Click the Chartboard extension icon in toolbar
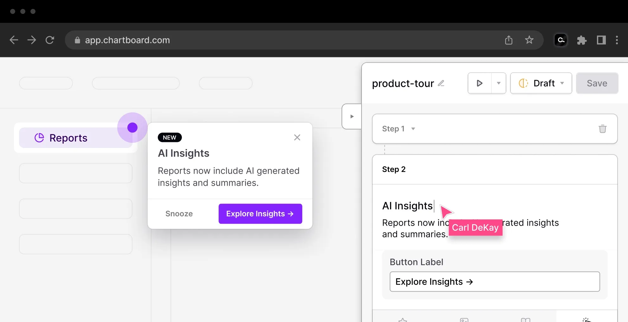Screen dimensions: 628x322 click(561, 40)
